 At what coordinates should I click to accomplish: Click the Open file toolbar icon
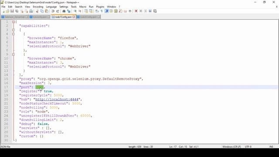[7, 11]
